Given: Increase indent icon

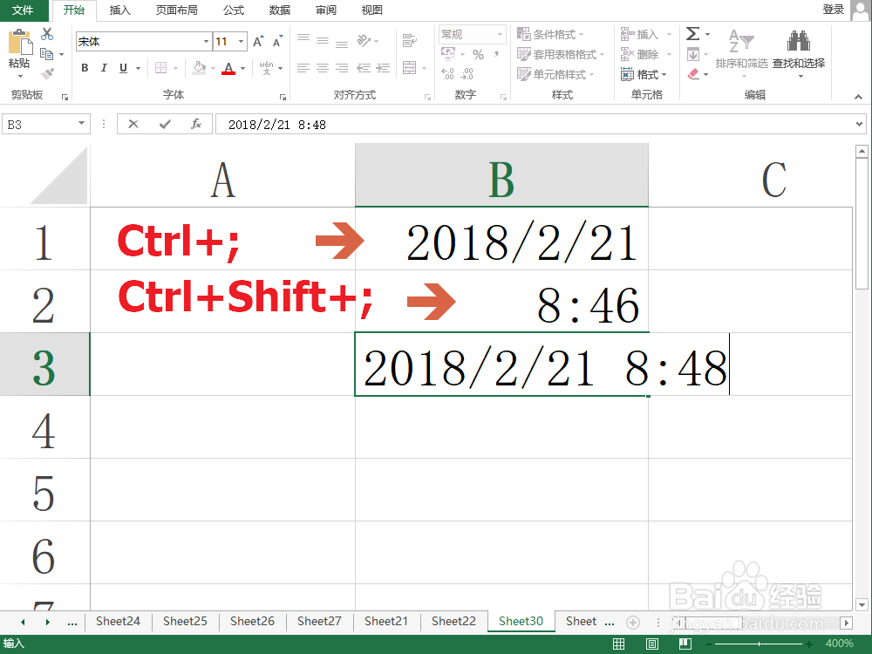Looking at the screenshot, I should point(383,68).
